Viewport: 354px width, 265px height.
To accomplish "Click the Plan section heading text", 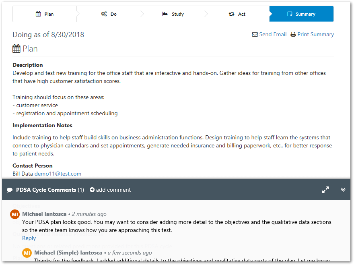I will (30, 49).
